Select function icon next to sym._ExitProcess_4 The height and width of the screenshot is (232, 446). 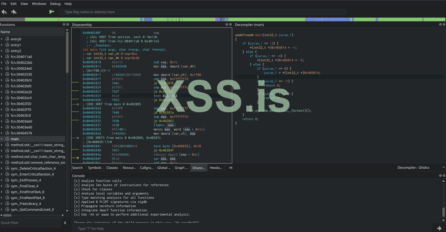coord(7,180)
